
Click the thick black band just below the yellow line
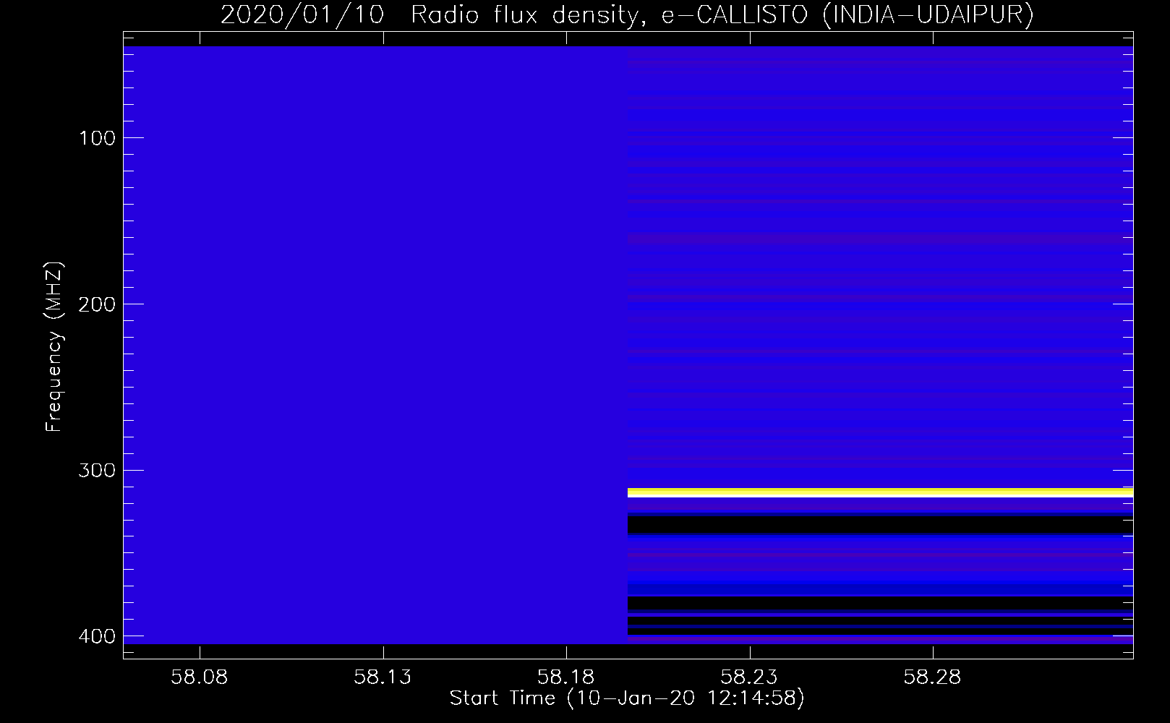(880, 525)
